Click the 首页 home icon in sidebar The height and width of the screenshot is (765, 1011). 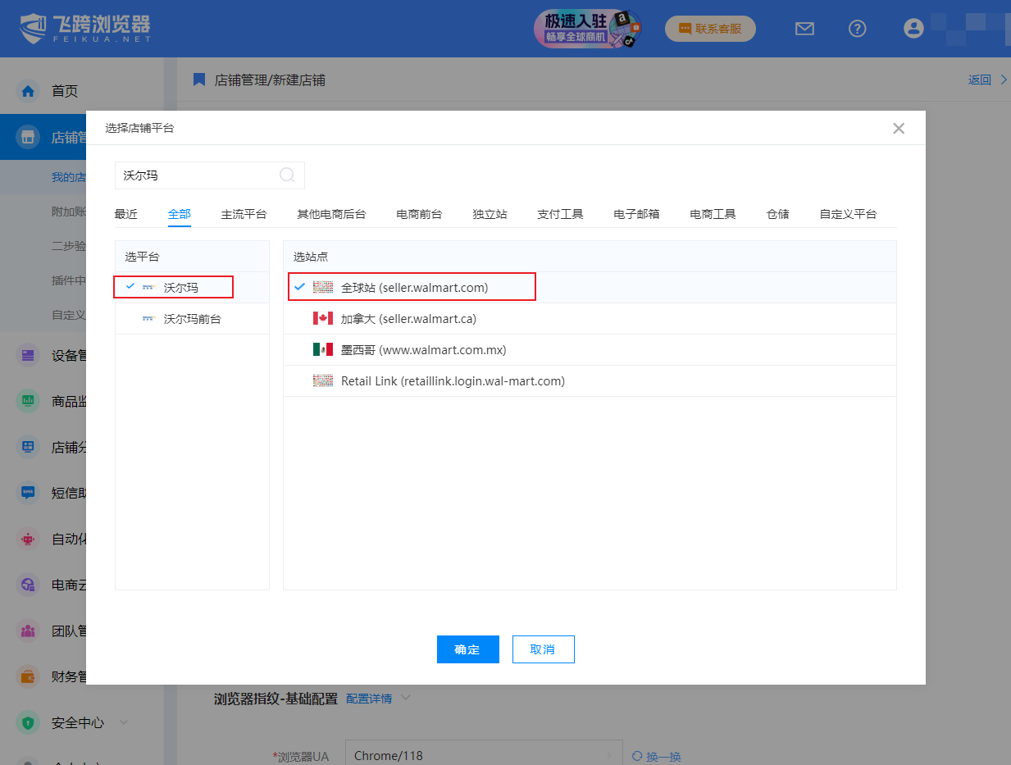click(29, 91)
